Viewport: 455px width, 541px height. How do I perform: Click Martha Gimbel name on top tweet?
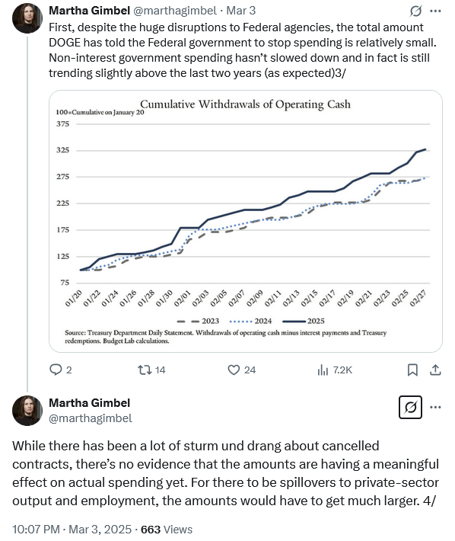(90, 11)
